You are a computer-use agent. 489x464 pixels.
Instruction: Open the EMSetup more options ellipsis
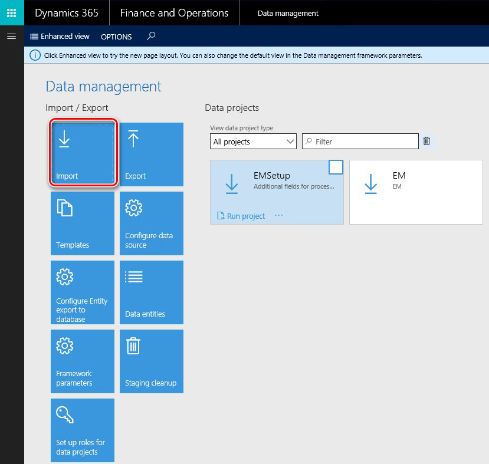[x=279, y=216]
